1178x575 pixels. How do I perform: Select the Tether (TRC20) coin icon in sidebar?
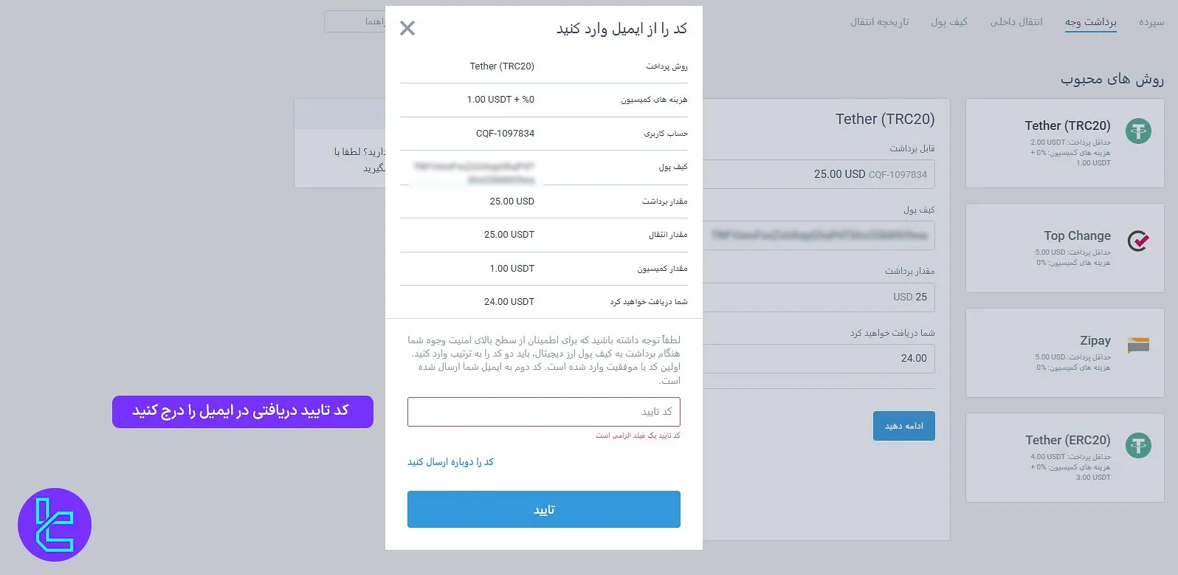point(1137,131)
